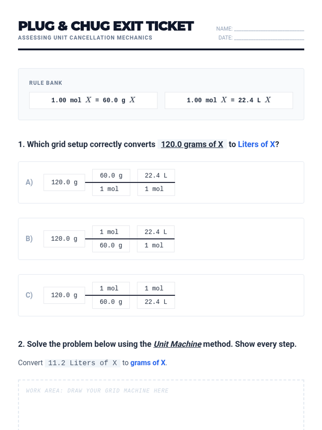Click the molar mass rule box (60.0 g)
Viewport: 322px width, 430px height.
(x=93, y=100)
